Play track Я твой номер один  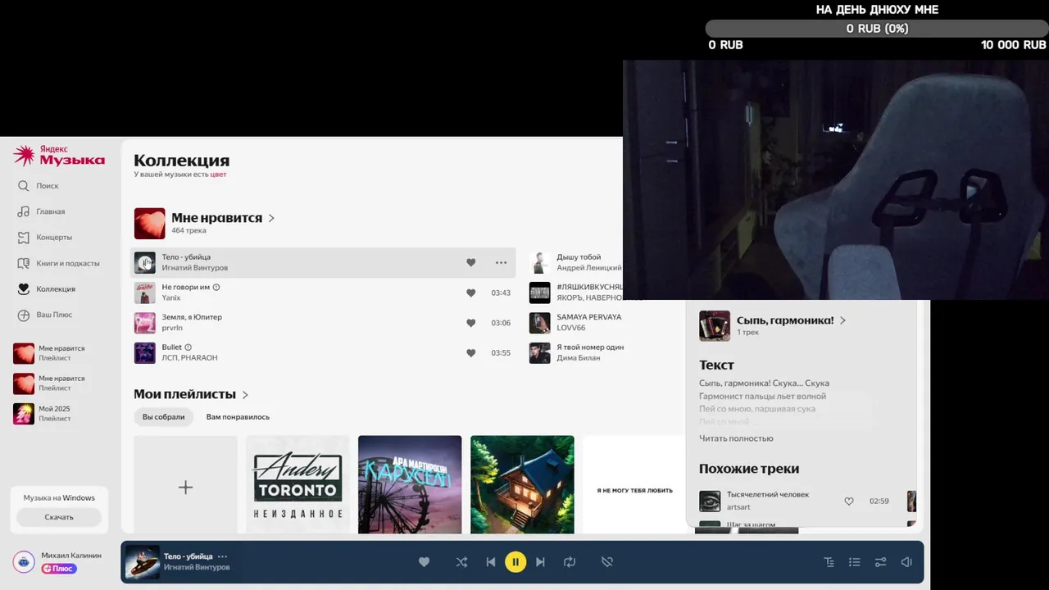click(x=539, y=353)
